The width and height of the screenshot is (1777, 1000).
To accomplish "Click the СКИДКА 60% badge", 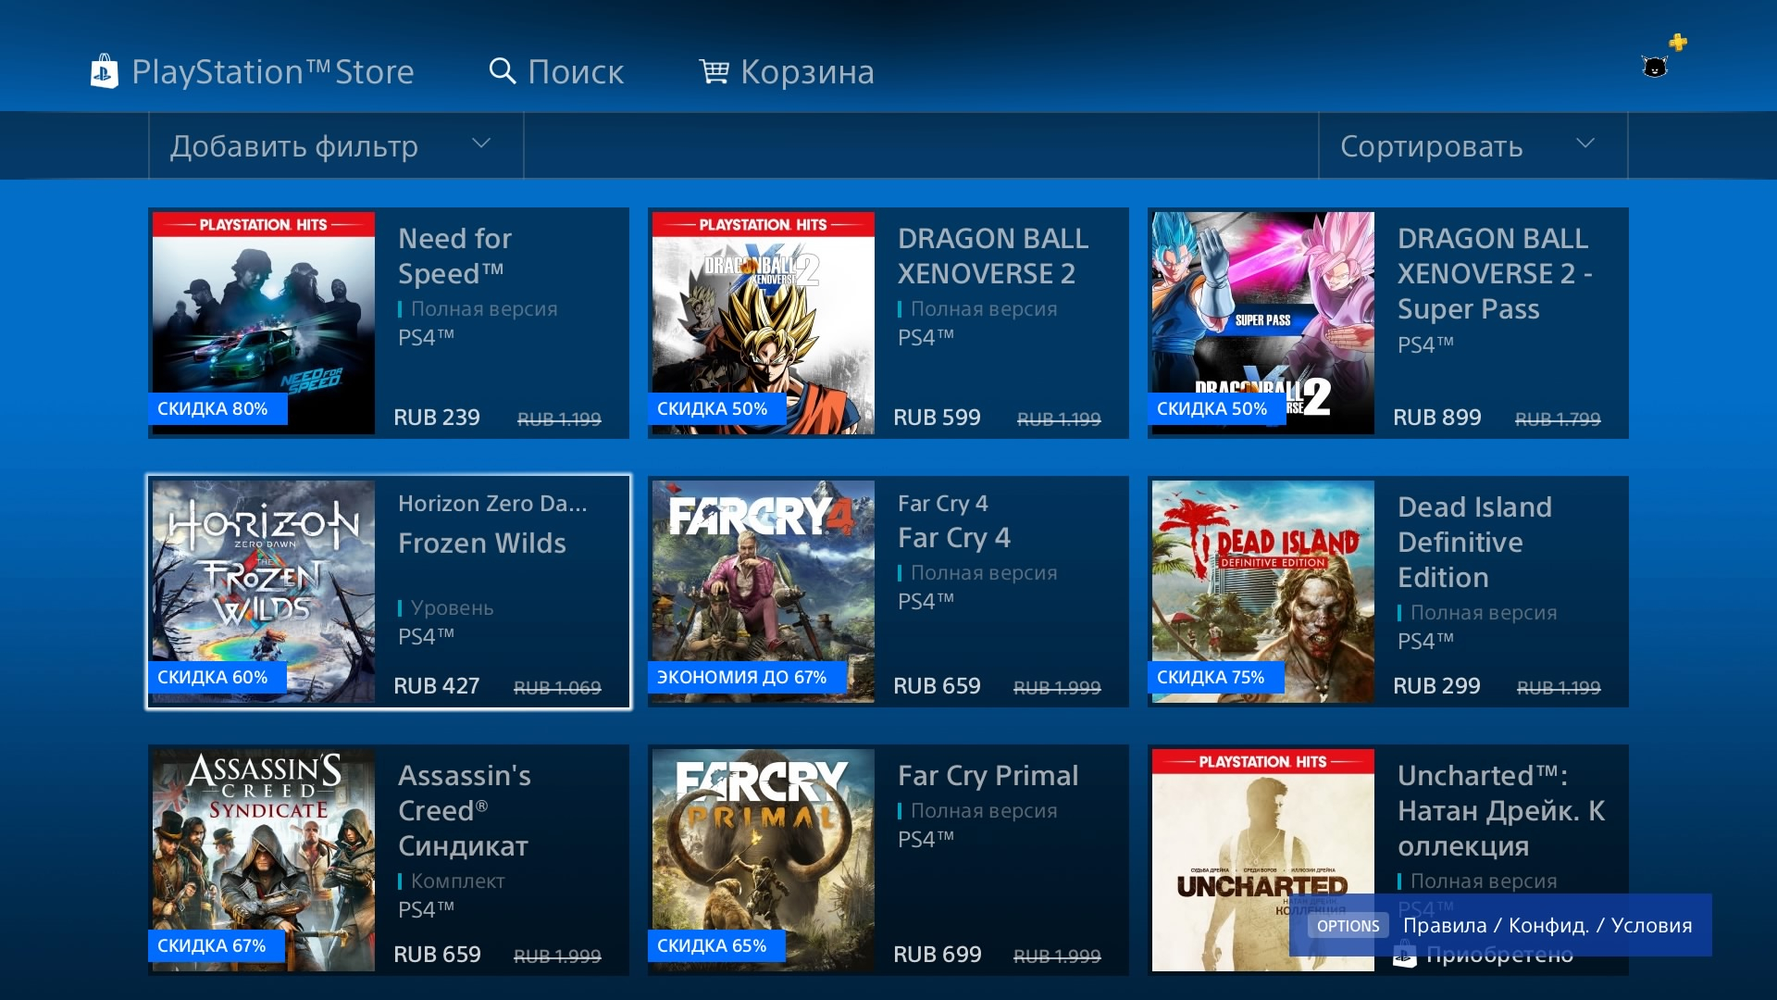I will 217,677.
